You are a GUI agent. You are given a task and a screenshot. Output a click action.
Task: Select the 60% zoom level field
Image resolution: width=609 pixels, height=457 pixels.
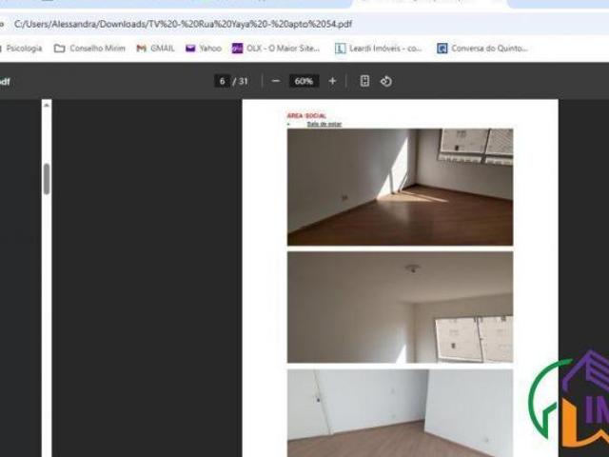pos(304,81)
